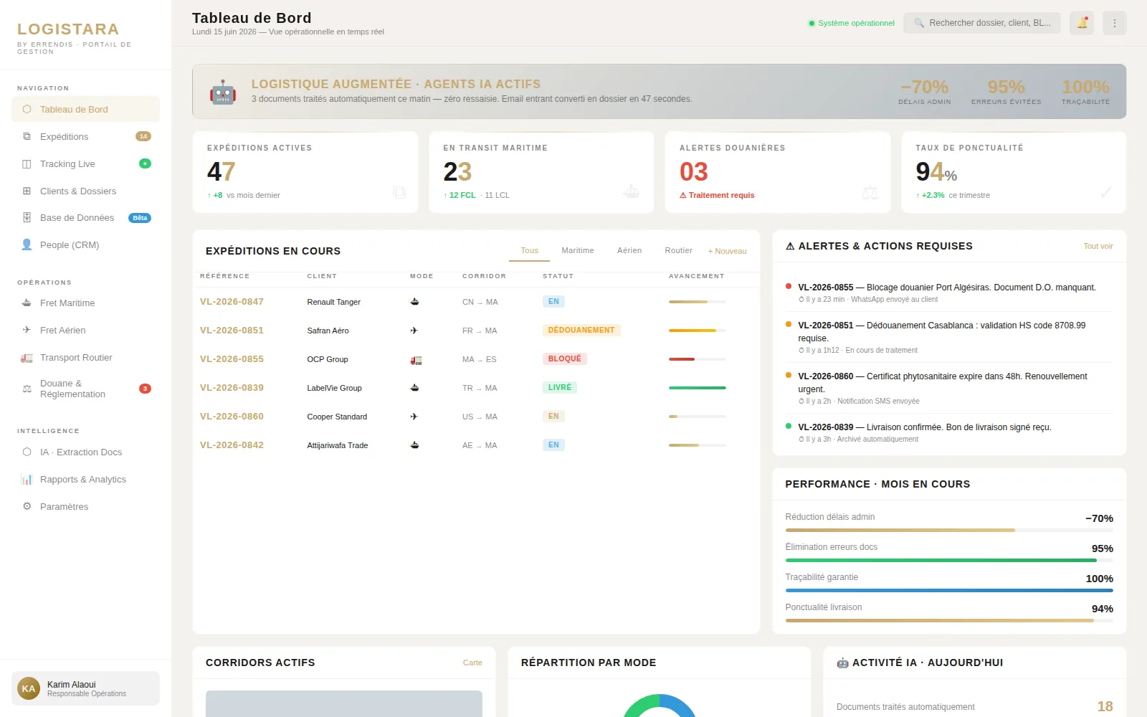1147x717 pixels.
Task: Click the Transport Routier truck icon
Action: (x=27, y=358)
